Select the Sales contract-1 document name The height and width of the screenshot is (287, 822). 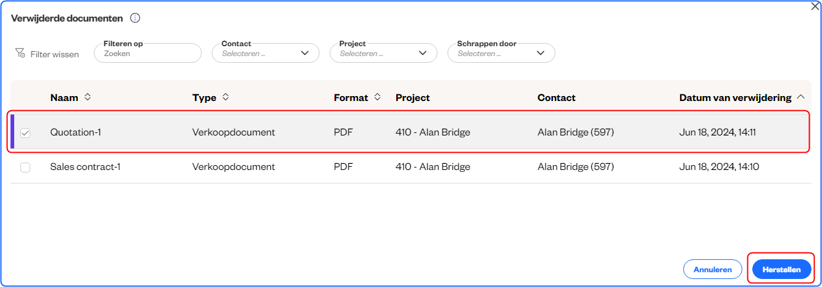point(85,167)
